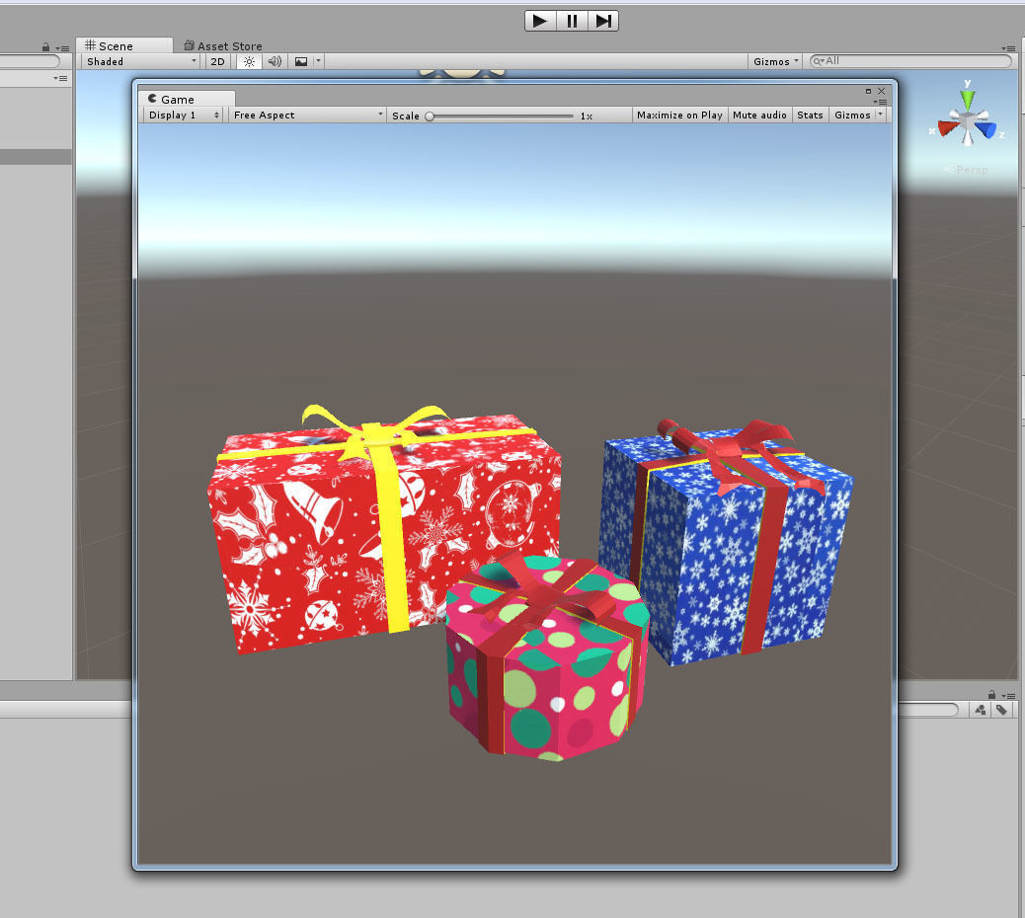Click the bottom panel search field
1025x918 pixels.
[928, 710]
